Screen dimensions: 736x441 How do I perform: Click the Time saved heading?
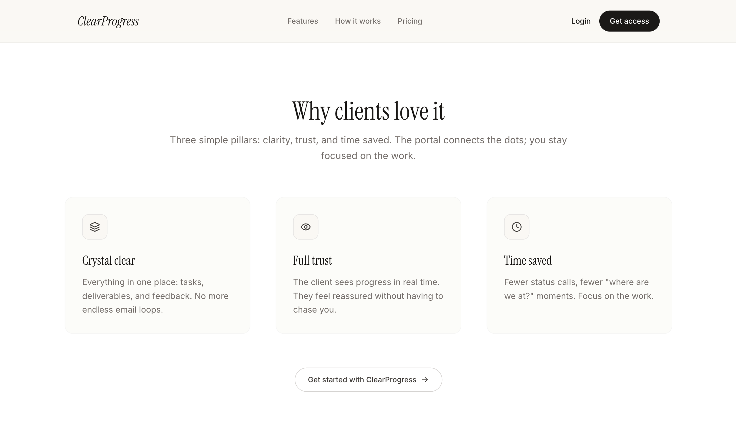click(528, 260)
